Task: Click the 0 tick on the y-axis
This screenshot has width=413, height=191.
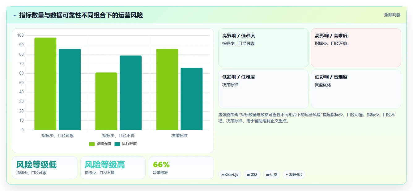Action: tap(23, 130)
